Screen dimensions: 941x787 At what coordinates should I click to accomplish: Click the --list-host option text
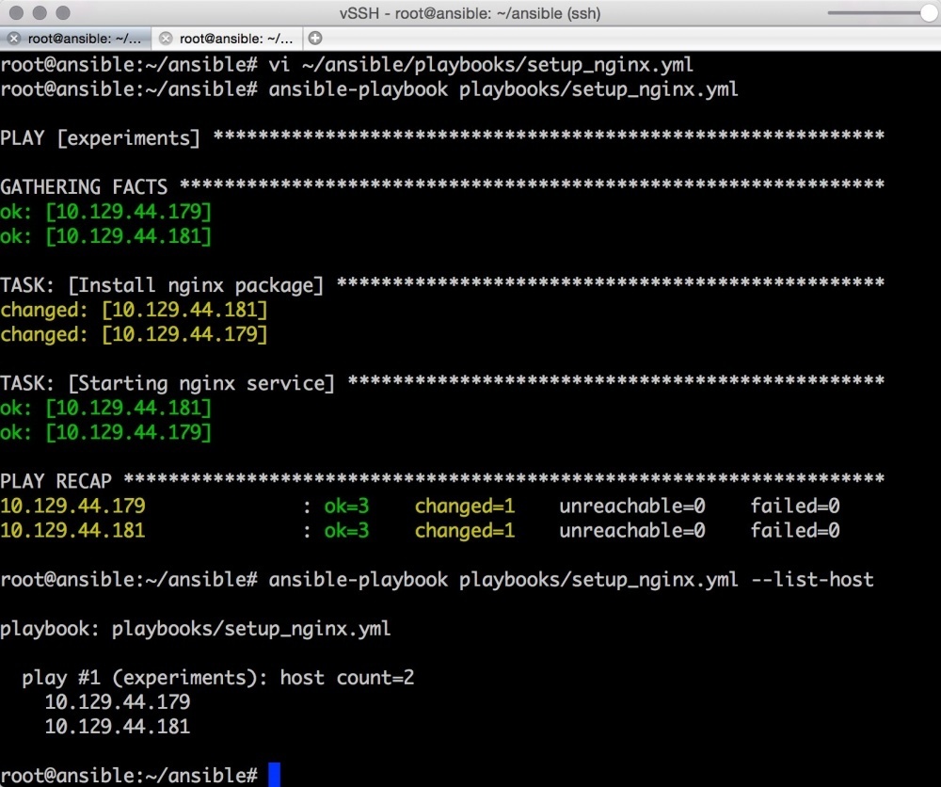pos(813,579)
